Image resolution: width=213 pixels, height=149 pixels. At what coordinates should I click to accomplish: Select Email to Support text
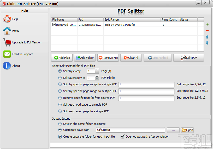click(22, 54)
